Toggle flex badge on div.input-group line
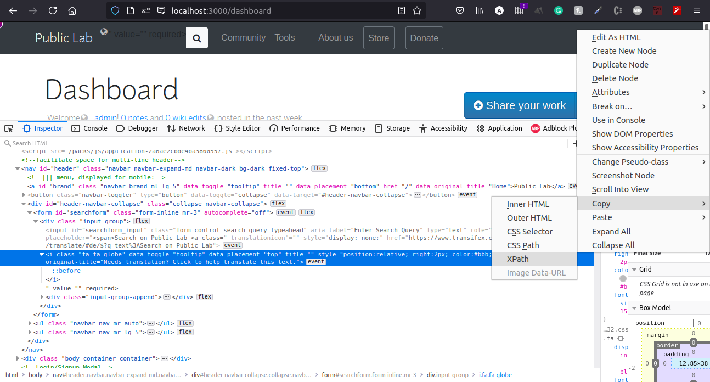Image resolution: width=710 pixels, height=382 pixels. pos(142,221)
